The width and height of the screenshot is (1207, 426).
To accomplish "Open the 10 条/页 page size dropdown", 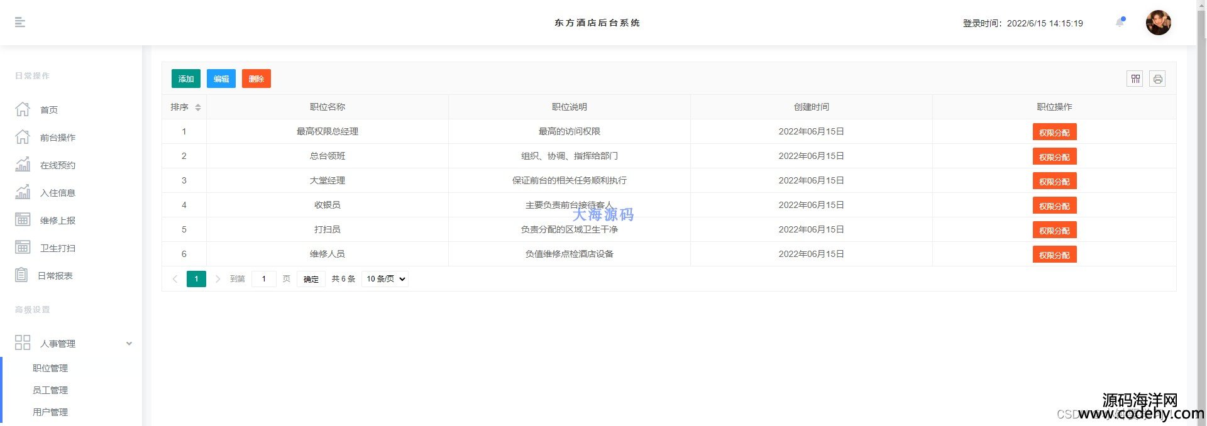I will [385, 279].
